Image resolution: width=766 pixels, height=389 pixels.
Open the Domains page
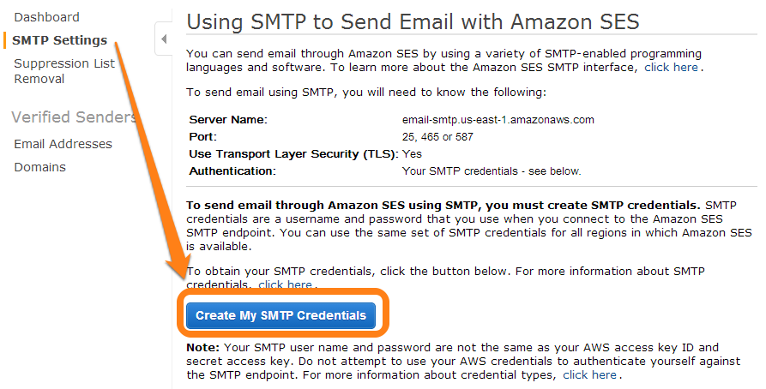tap(40, 167)
